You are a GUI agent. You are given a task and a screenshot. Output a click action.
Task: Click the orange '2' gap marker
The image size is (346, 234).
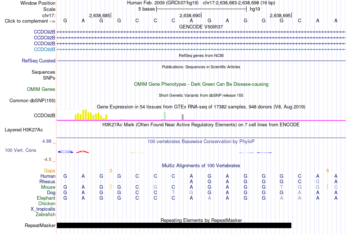(x=111, y=171)
